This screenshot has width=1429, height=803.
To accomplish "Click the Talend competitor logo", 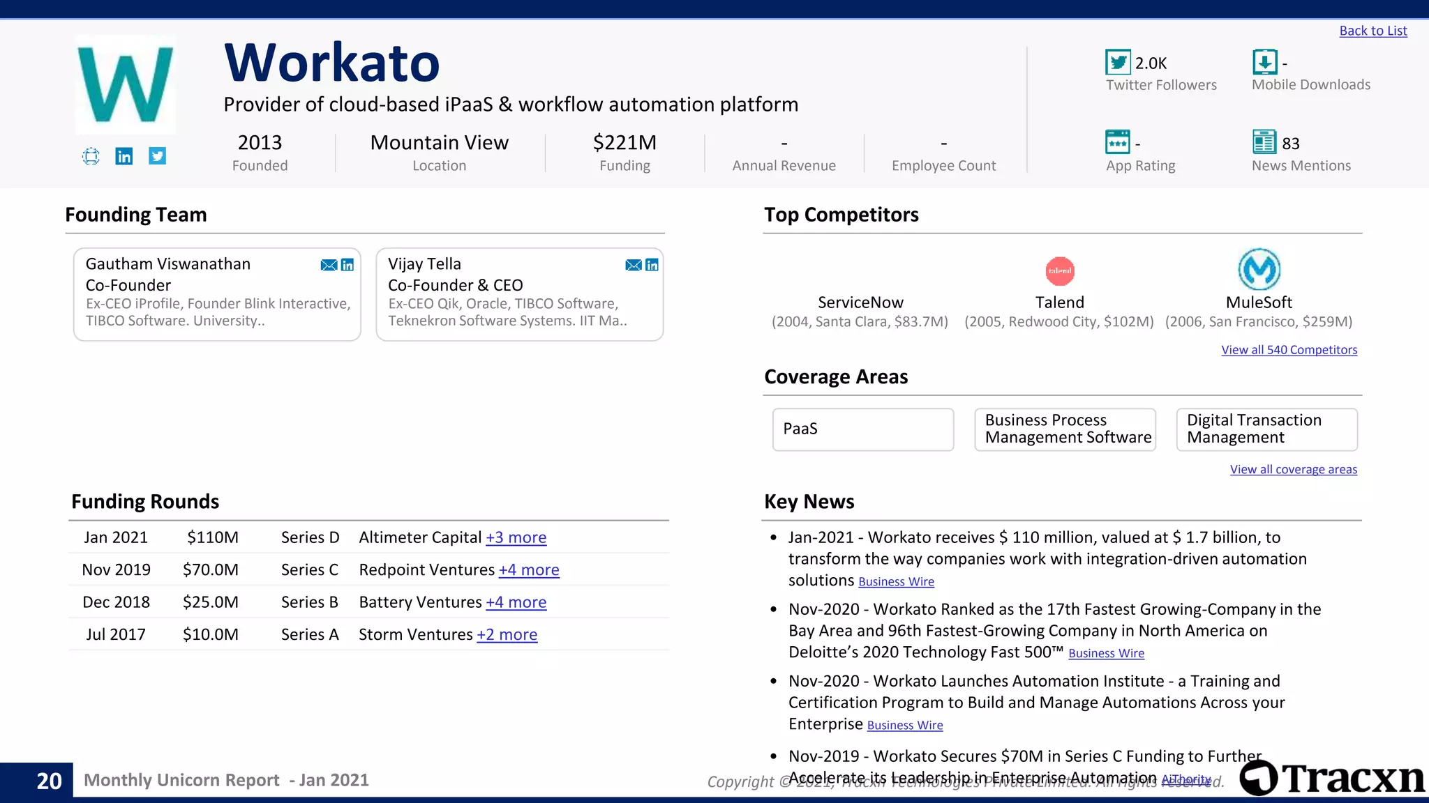I will pos(1060,271).
